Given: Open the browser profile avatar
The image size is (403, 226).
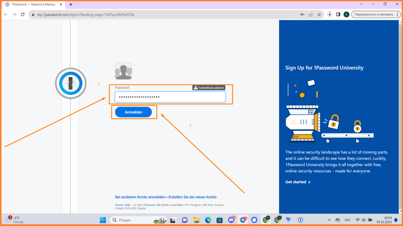Looking at the screenshot, I should [346, 14].
